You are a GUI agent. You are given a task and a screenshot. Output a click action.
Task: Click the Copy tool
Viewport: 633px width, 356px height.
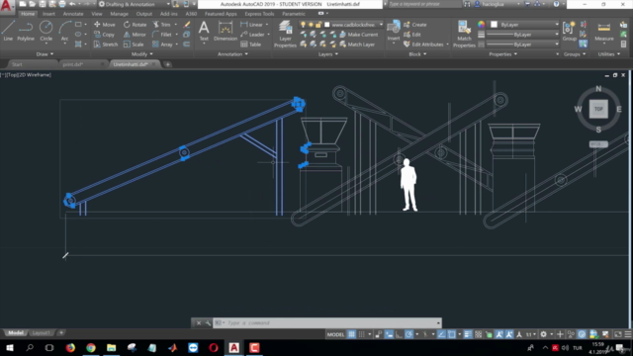point(104,35)
